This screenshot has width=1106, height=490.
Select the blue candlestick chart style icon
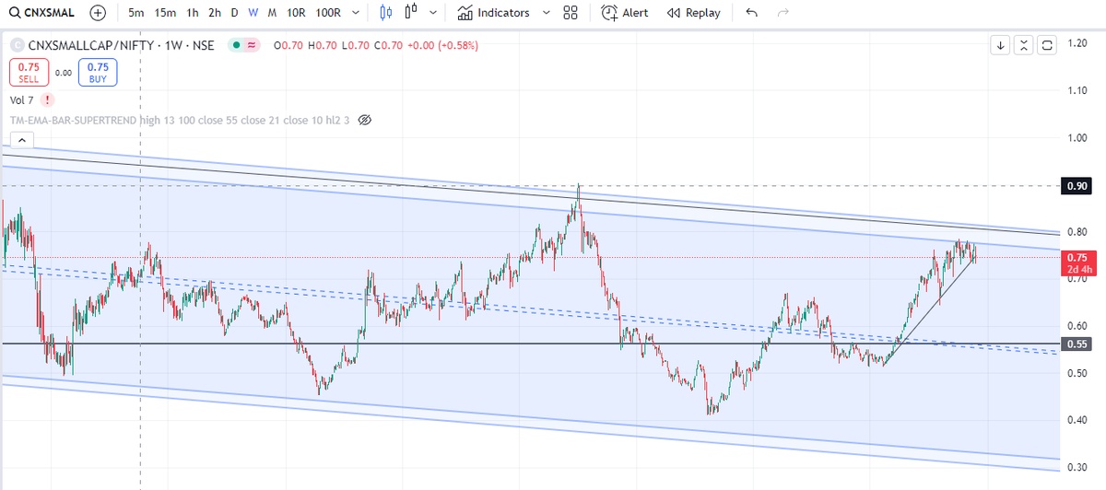pos(385,13)
